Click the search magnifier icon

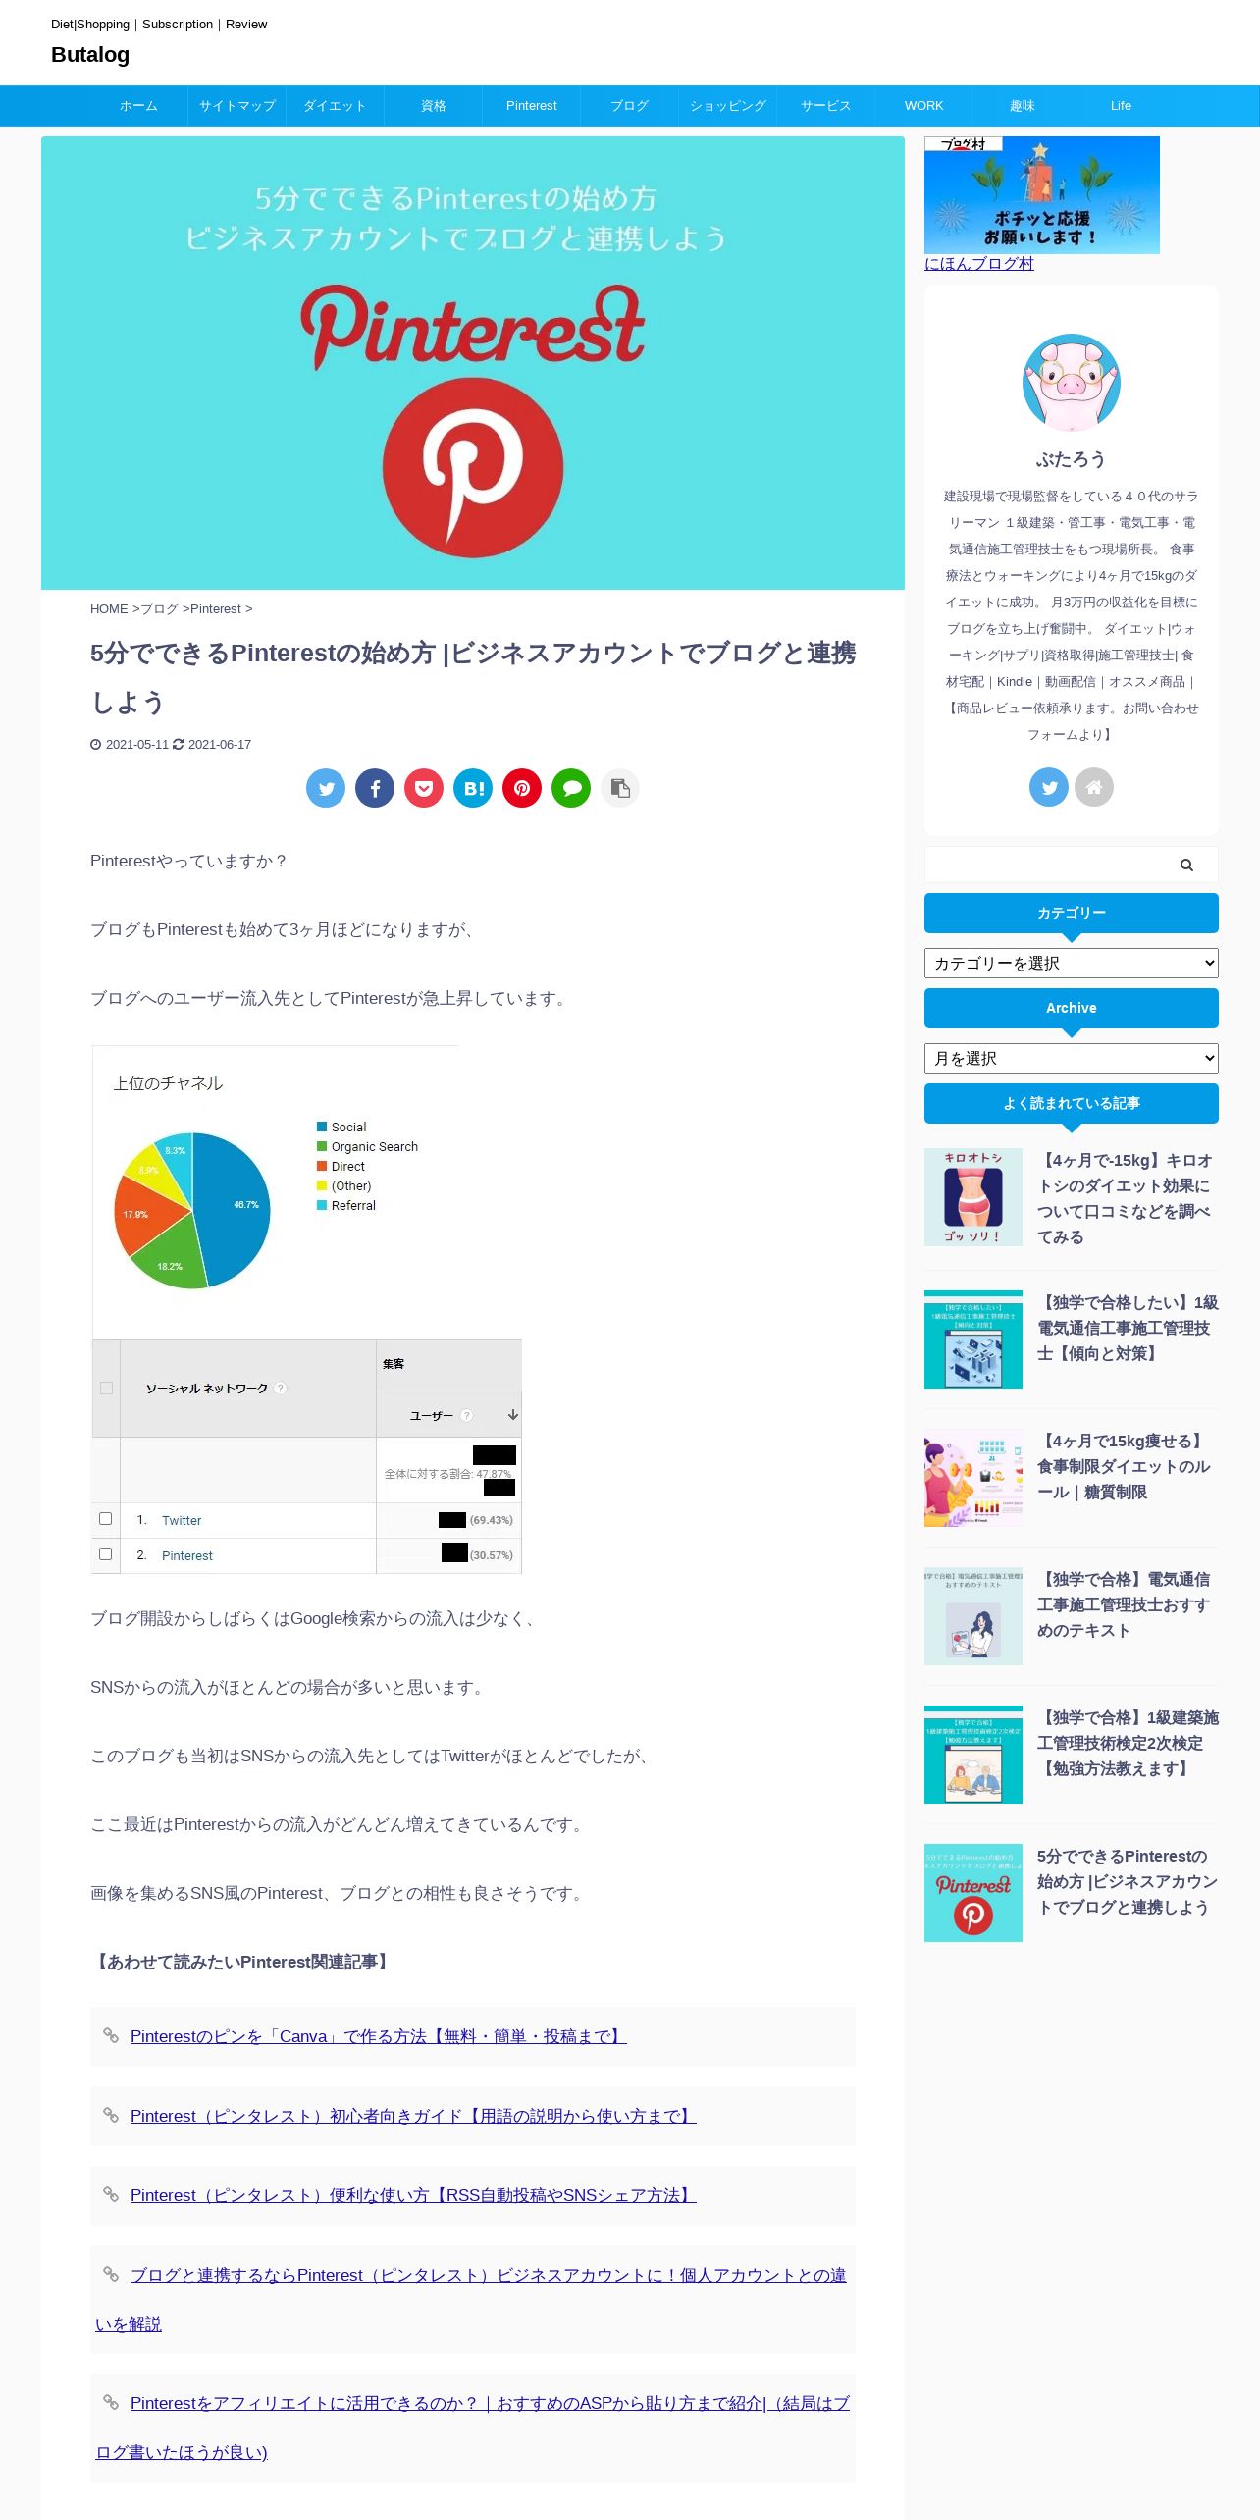point(1186,865)
